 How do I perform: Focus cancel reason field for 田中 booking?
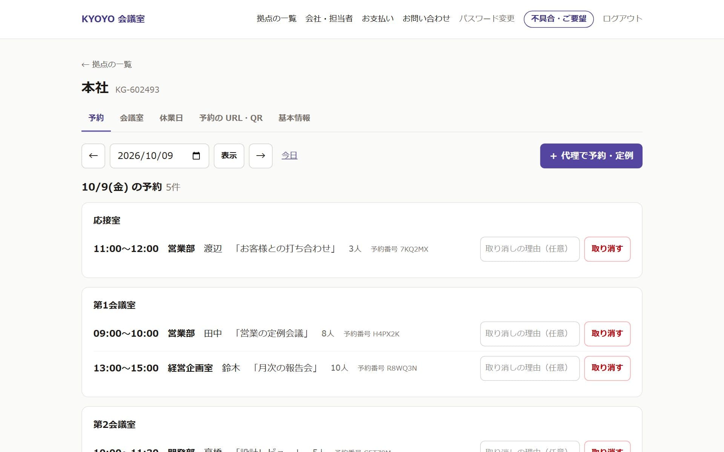click(529, 334)
